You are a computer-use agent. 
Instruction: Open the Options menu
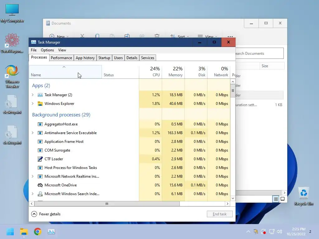[47, 50]
